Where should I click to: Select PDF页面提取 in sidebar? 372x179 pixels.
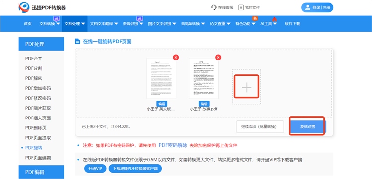coord(38,138)
